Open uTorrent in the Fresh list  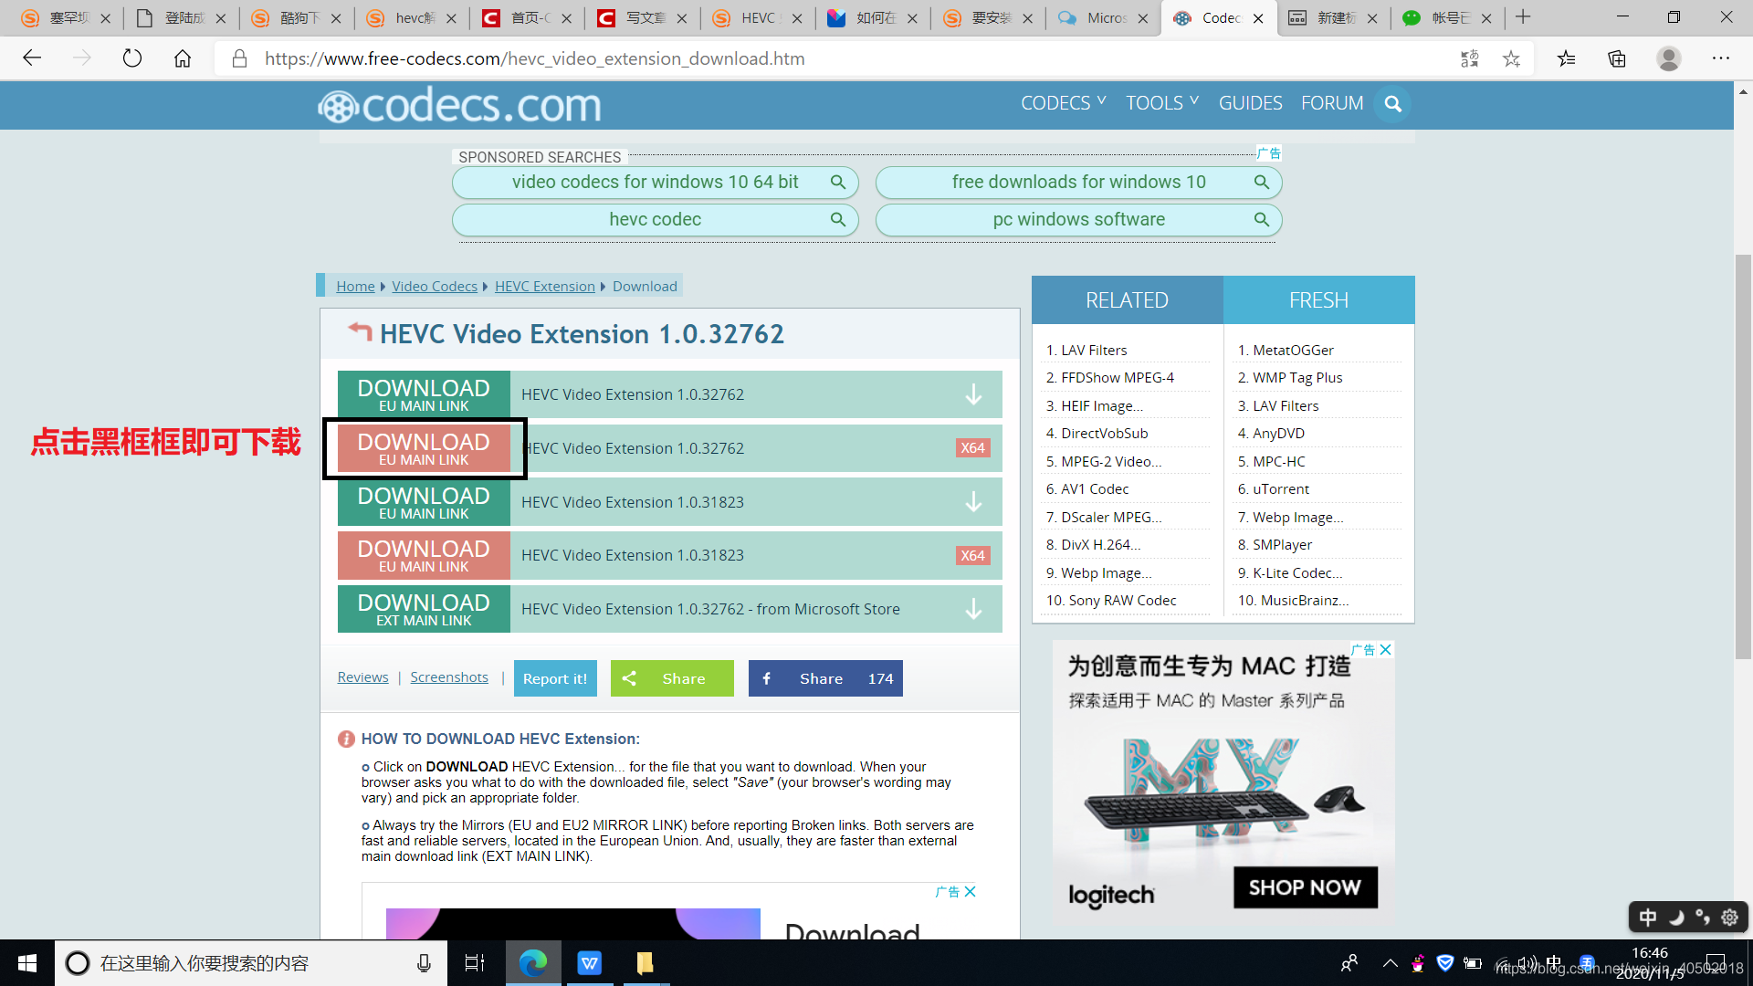tap(1281, 489)
